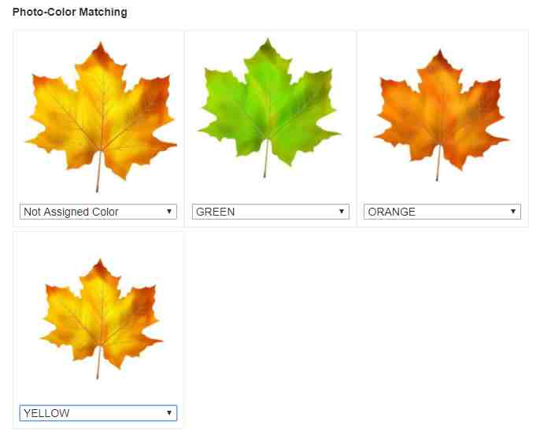This screenshot has width=551, height=432.
Task: Select the leaf photo labeled YELLOW
Action: point(102,319)
